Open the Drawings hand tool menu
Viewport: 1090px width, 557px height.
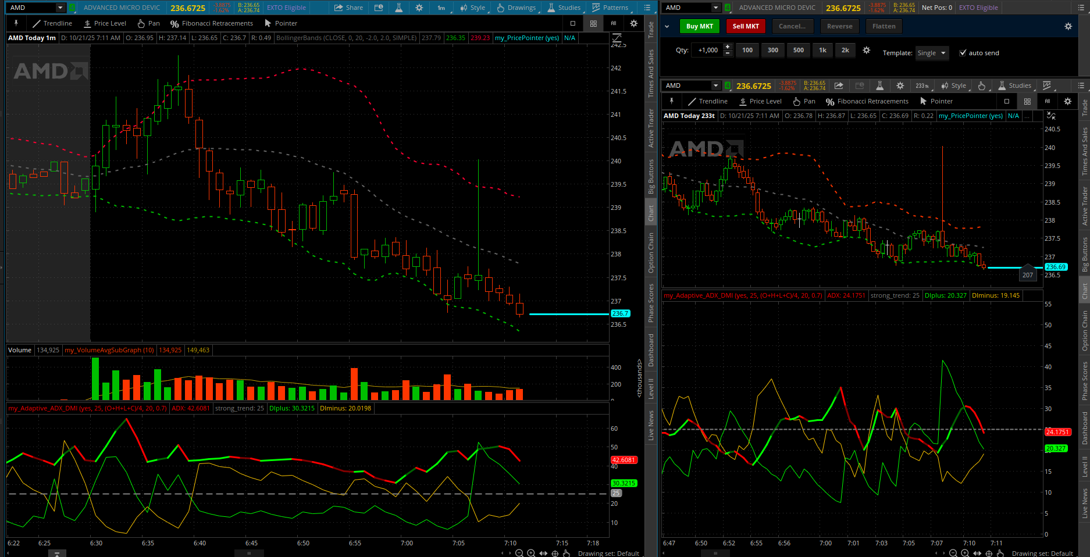tap(516, 8)
